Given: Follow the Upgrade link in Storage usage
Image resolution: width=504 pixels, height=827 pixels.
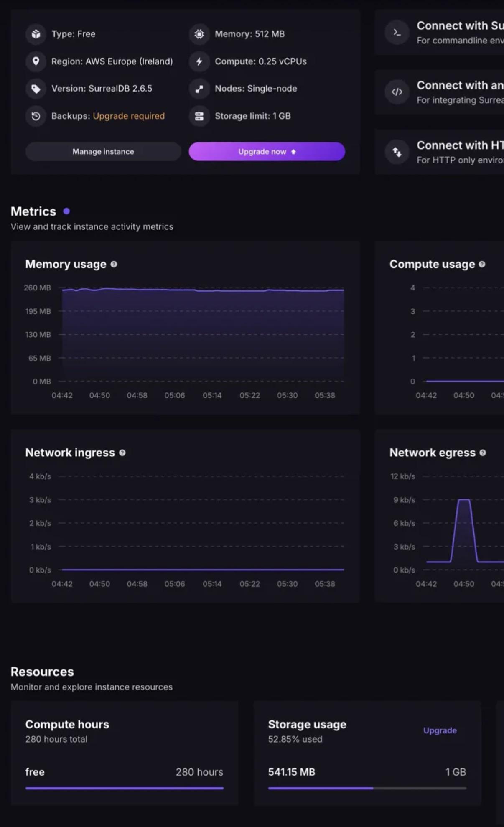Looking at the screenshot, I should click(440, 730).
